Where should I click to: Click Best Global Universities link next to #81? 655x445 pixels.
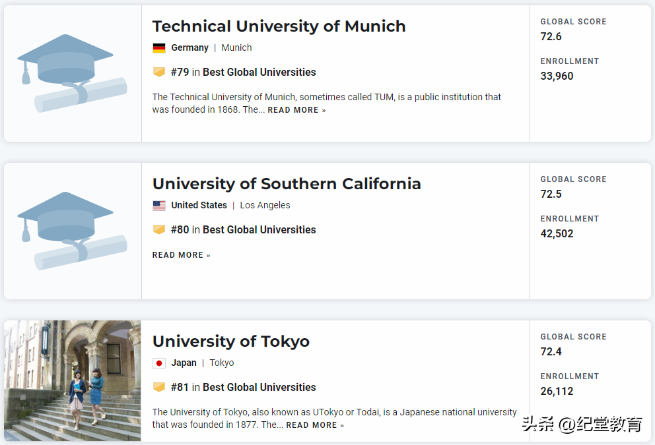click(259, 387)
